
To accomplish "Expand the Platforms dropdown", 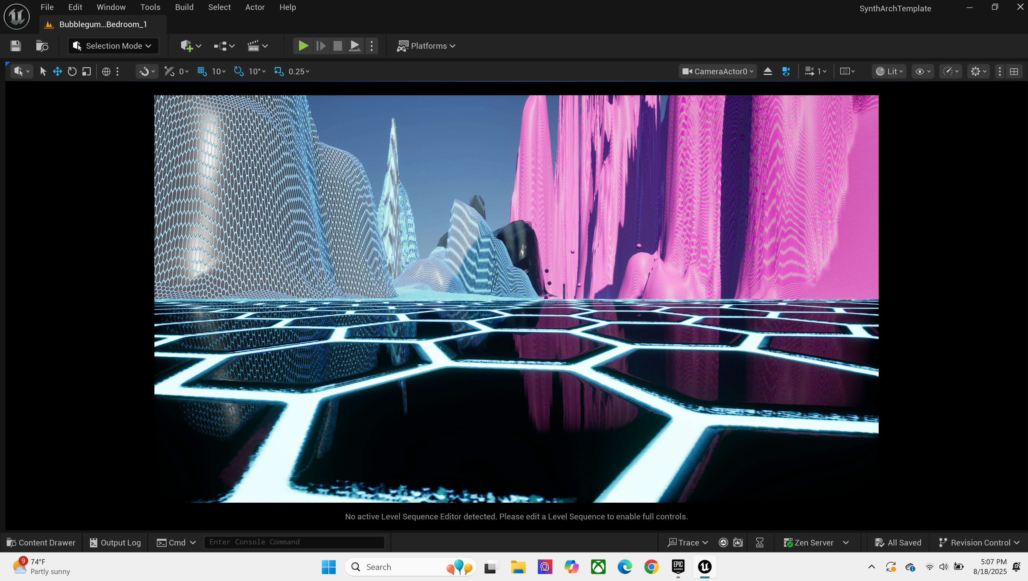I will click(426, 46).
